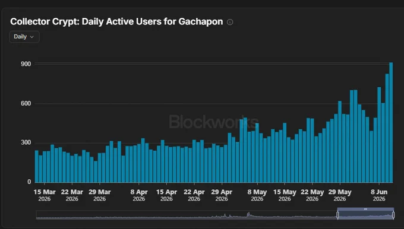Click the 900 y-axis label
404x229 pixels.
pos(26,64)
